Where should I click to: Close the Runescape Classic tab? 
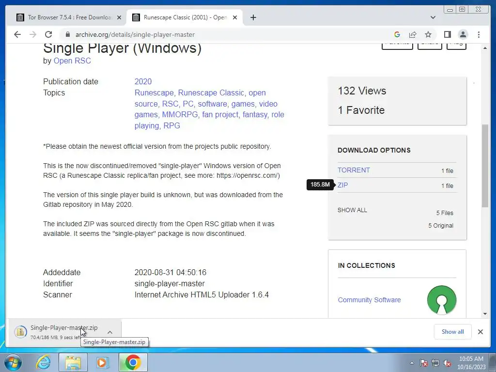pyautogui.click(x=235, y=17)
